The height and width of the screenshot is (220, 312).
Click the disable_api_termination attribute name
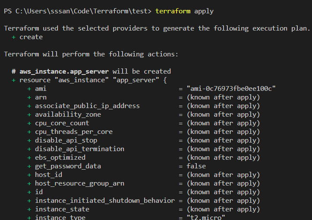(79, 149)
